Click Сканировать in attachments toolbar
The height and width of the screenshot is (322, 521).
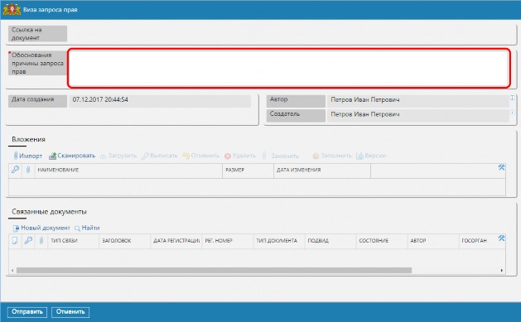pyautogui.click(x=72, y=156)
